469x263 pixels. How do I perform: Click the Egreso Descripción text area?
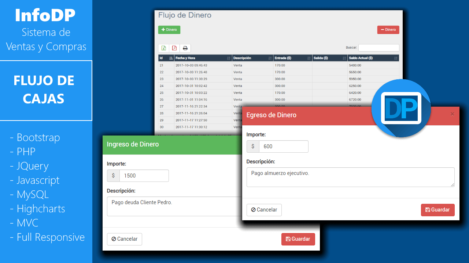click(350, 177)
